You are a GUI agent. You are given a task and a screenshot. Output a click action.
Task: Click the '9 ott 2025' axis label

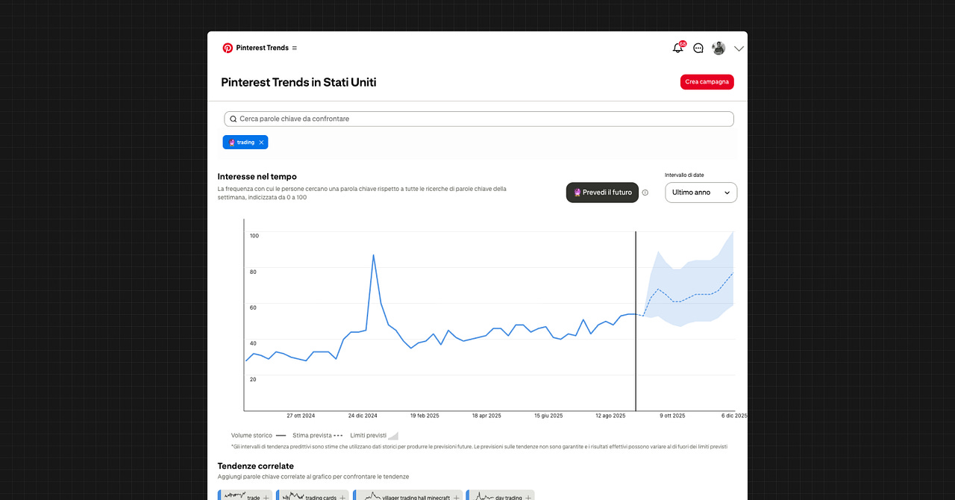(672, 416)
